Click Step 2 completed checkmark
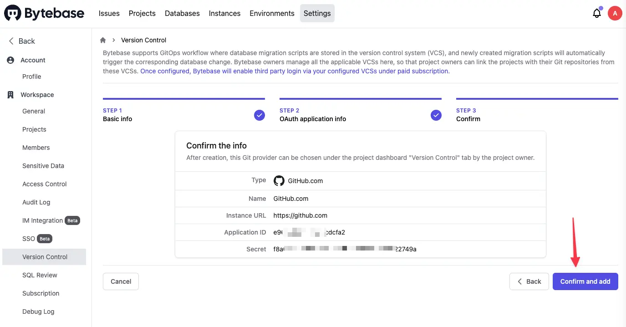Image resolution: width=626 pixels, height=327 pixels. 436,115
